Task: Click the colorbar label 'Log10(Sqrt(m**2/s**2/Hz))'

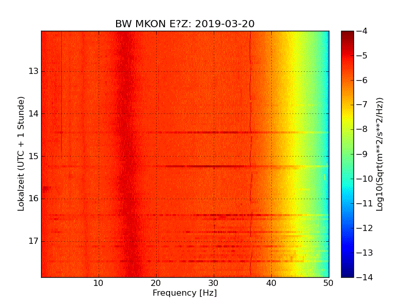Action: click(380, 155)
